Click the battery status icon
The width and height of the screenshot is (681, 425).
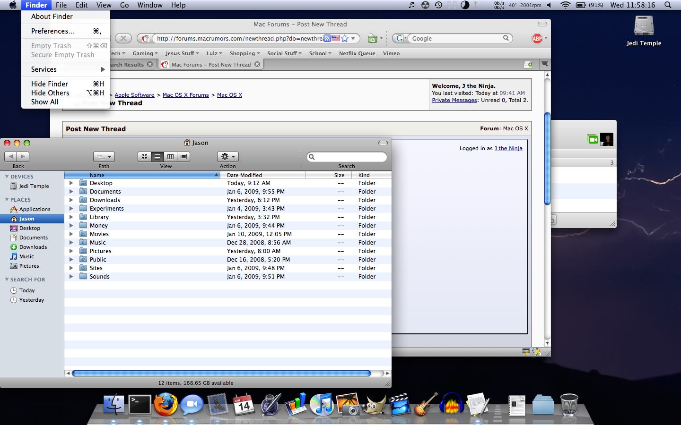click(x=581, y=5)
